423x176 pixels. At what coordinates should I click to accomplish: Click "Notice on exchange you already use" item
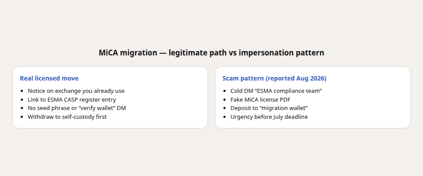tap(76, 91)
